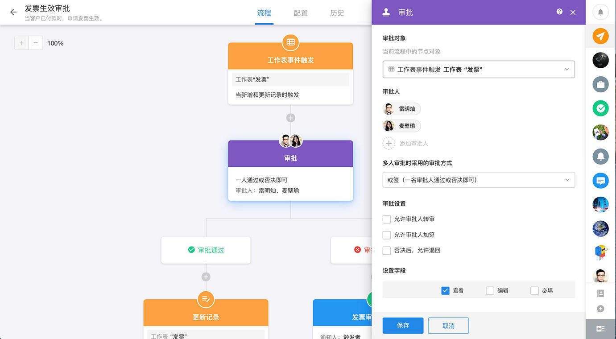616x339 pixels.
Task: Enable 允许审批人加签 checkbox
Action: [387, 235]
